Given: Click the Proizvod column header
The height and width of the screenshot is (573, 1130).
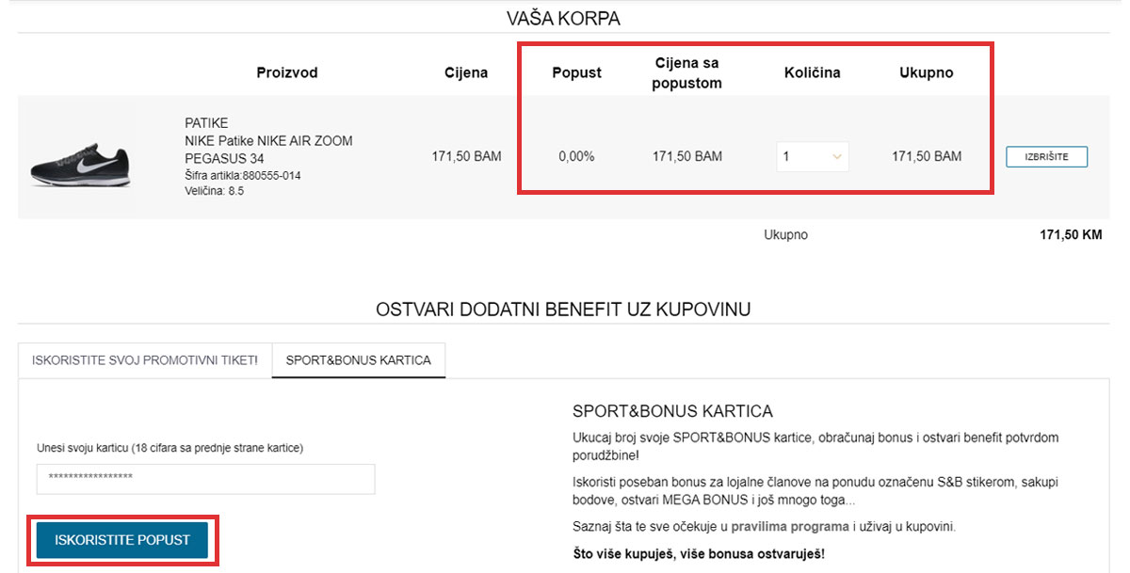Looking at the screenshot, I should point(287,73).
